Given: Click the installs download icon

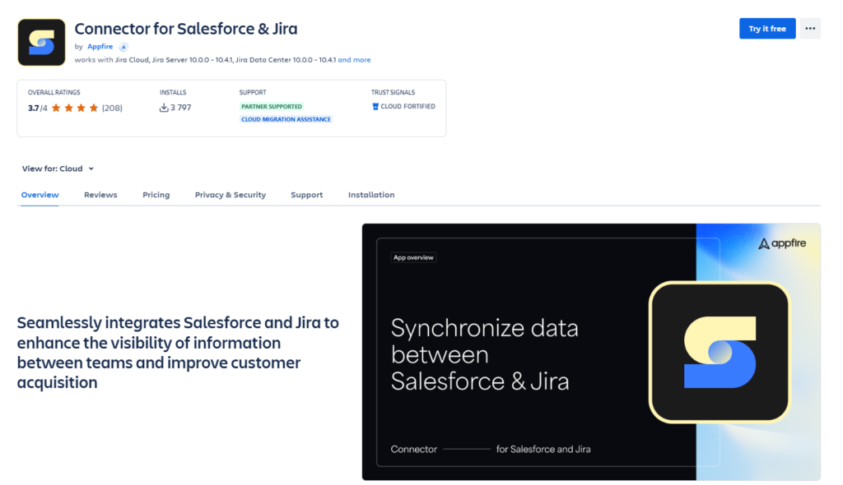Looking at the screenshot, I should tap(164, 108).
